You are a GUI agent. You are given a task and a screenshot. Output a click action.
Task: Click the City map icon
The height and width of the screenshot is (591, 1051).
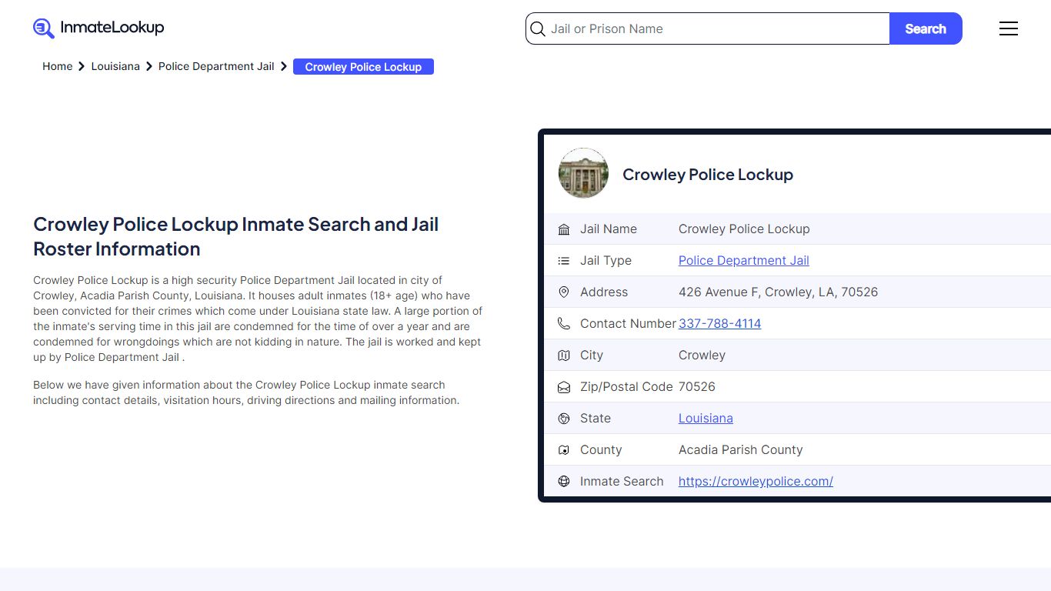pos(564,356)
